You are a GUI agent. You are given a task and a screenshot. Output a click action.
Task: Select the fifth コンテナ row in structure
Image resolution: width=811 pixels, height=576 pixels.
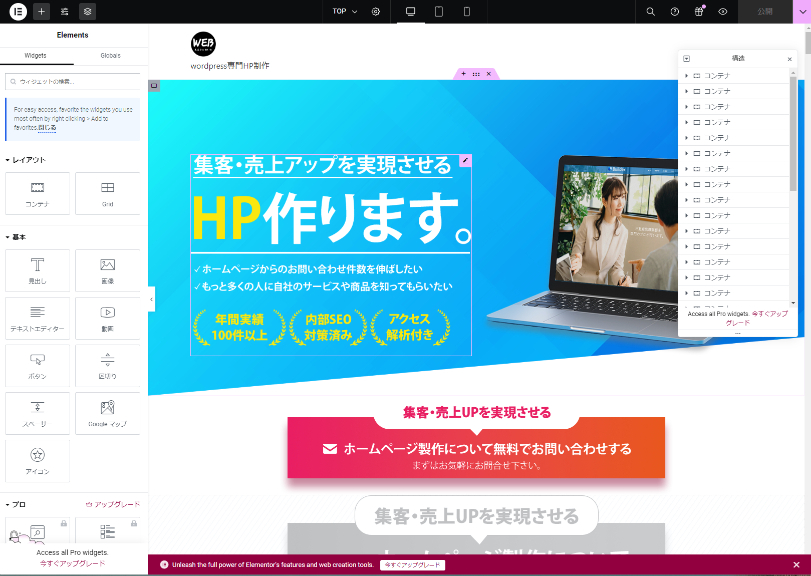734,138
